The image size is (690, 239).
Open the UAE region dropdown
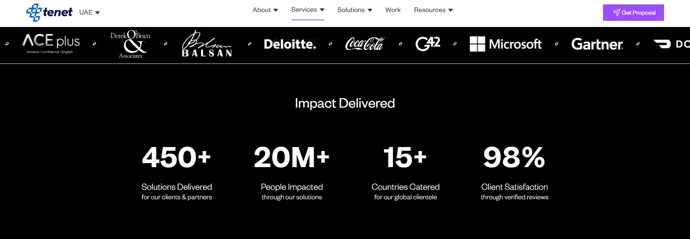click(x=89, y=12)
